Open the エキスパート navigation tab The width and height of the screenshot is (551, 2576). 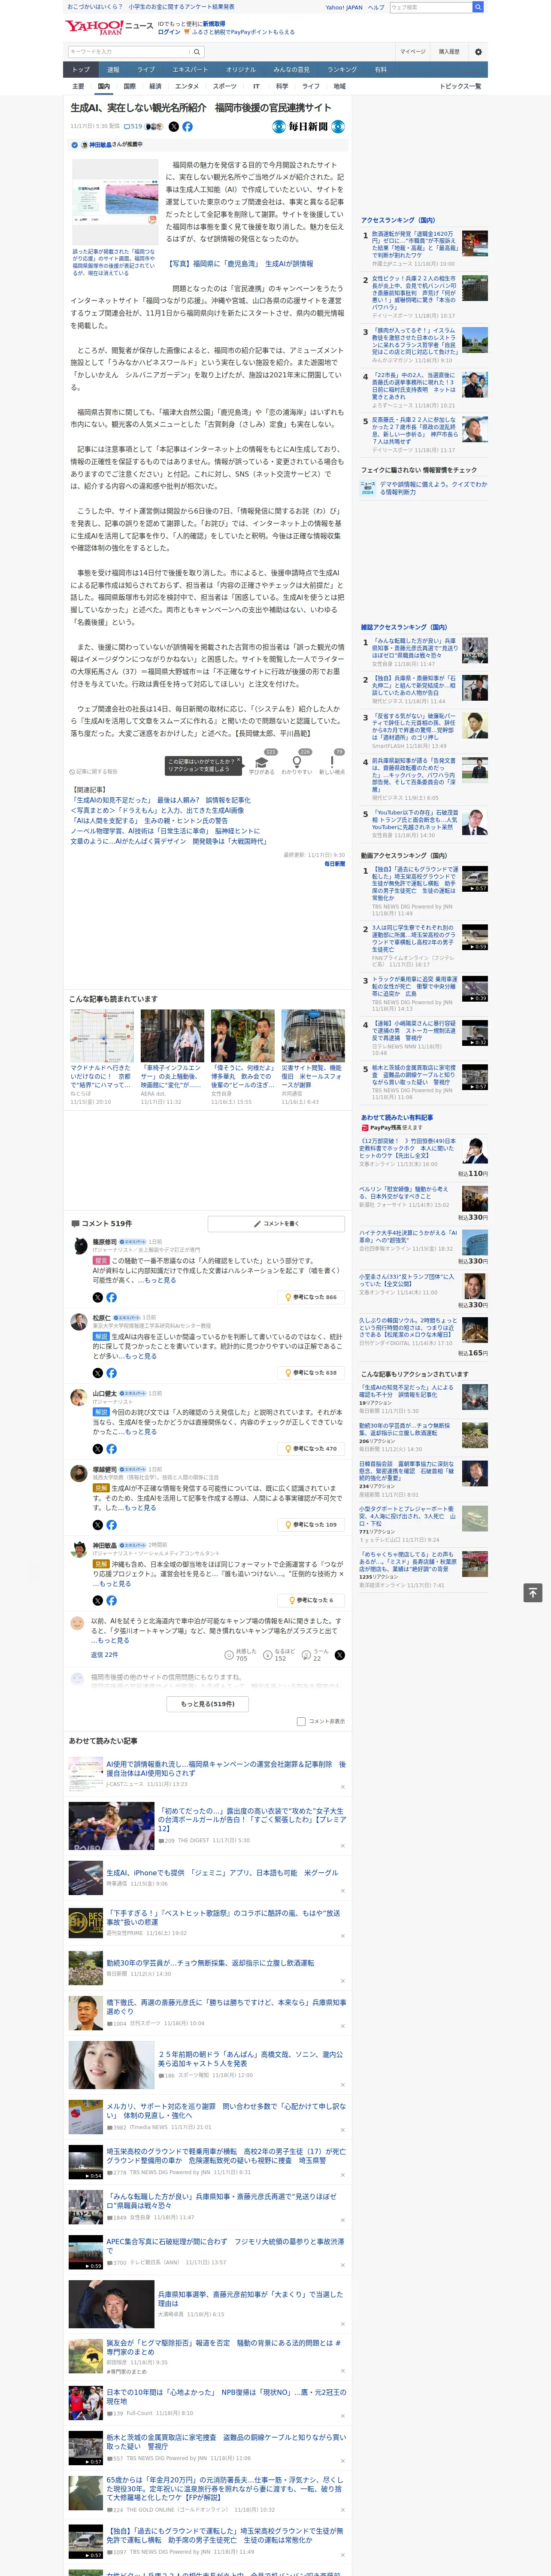point(190,70)
